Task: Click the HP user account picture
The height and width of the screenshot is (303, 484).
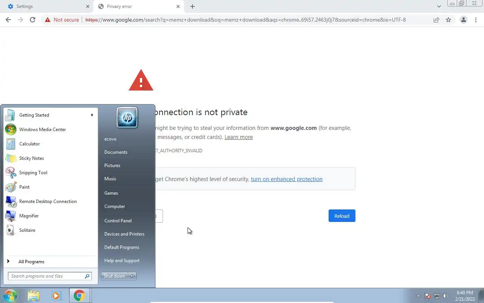Action: [127, 117]
